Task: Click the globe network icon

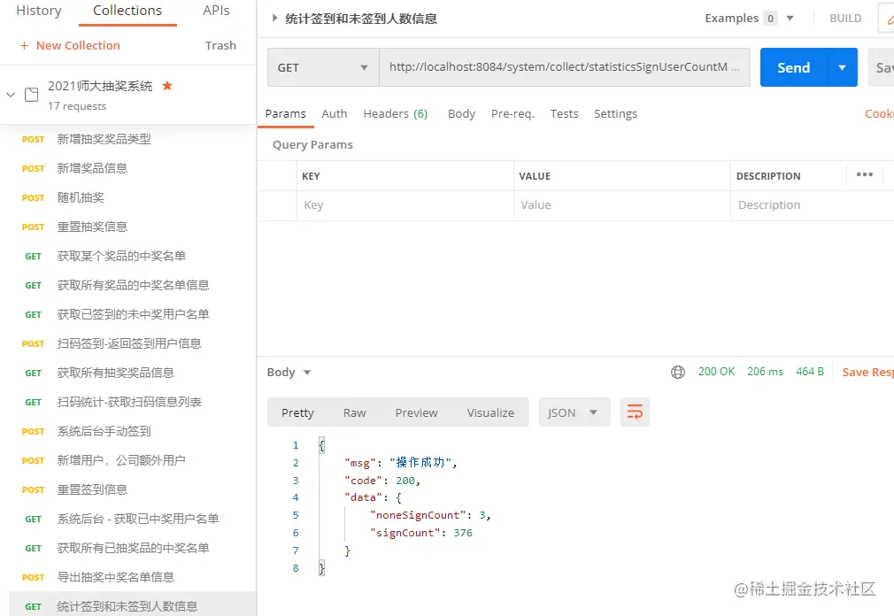Action: click(678, 372)
